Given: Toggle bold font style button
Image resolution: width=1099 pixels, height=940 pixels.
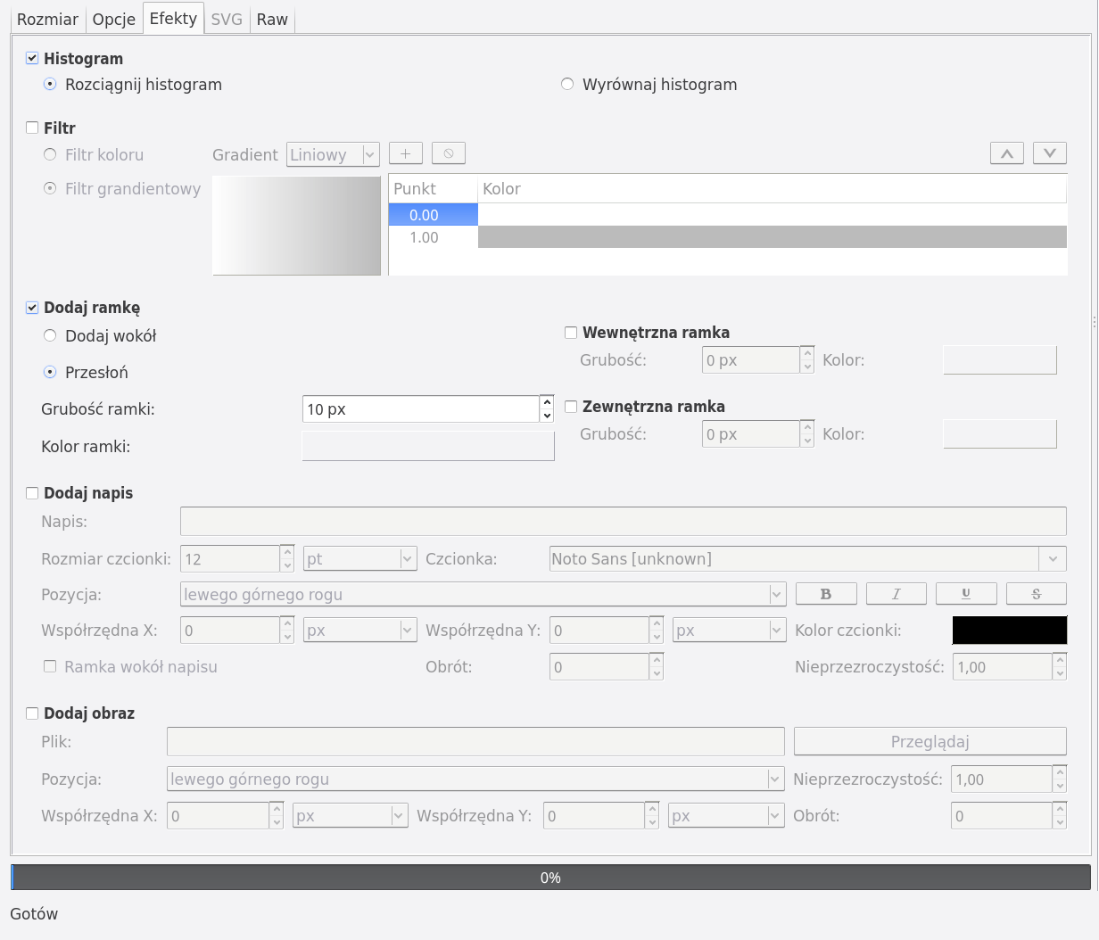Looking at the screenshot, I should tap(826, 594).
